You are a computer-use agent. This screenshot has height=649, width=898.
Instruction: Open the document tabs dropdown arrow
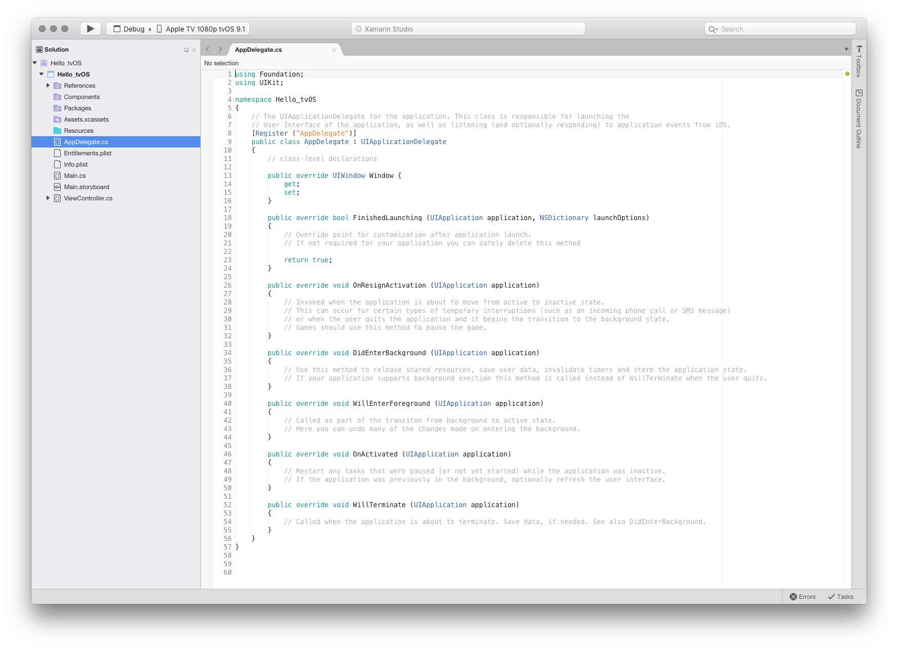point(846,50)
